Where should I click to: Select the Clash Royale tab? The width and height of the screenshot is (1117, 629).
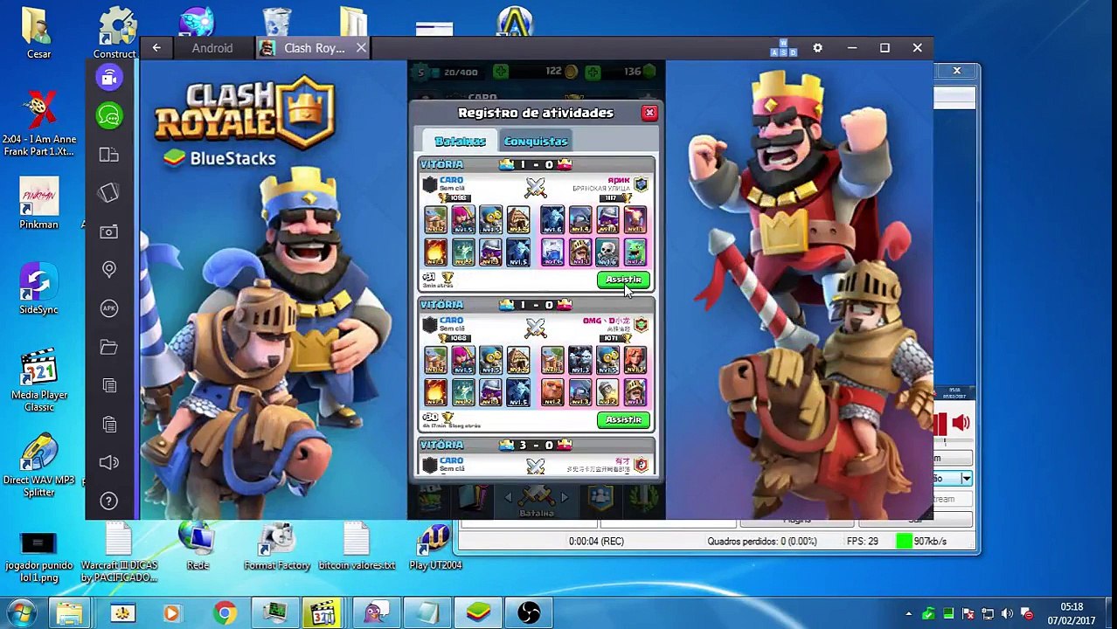click(x=314, y=48)
